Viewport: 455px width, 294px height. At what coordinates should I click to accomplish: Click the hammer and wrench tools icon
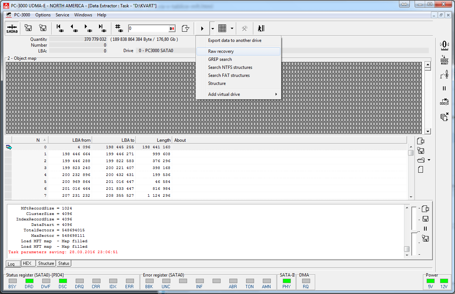click(x=245, y=28)
